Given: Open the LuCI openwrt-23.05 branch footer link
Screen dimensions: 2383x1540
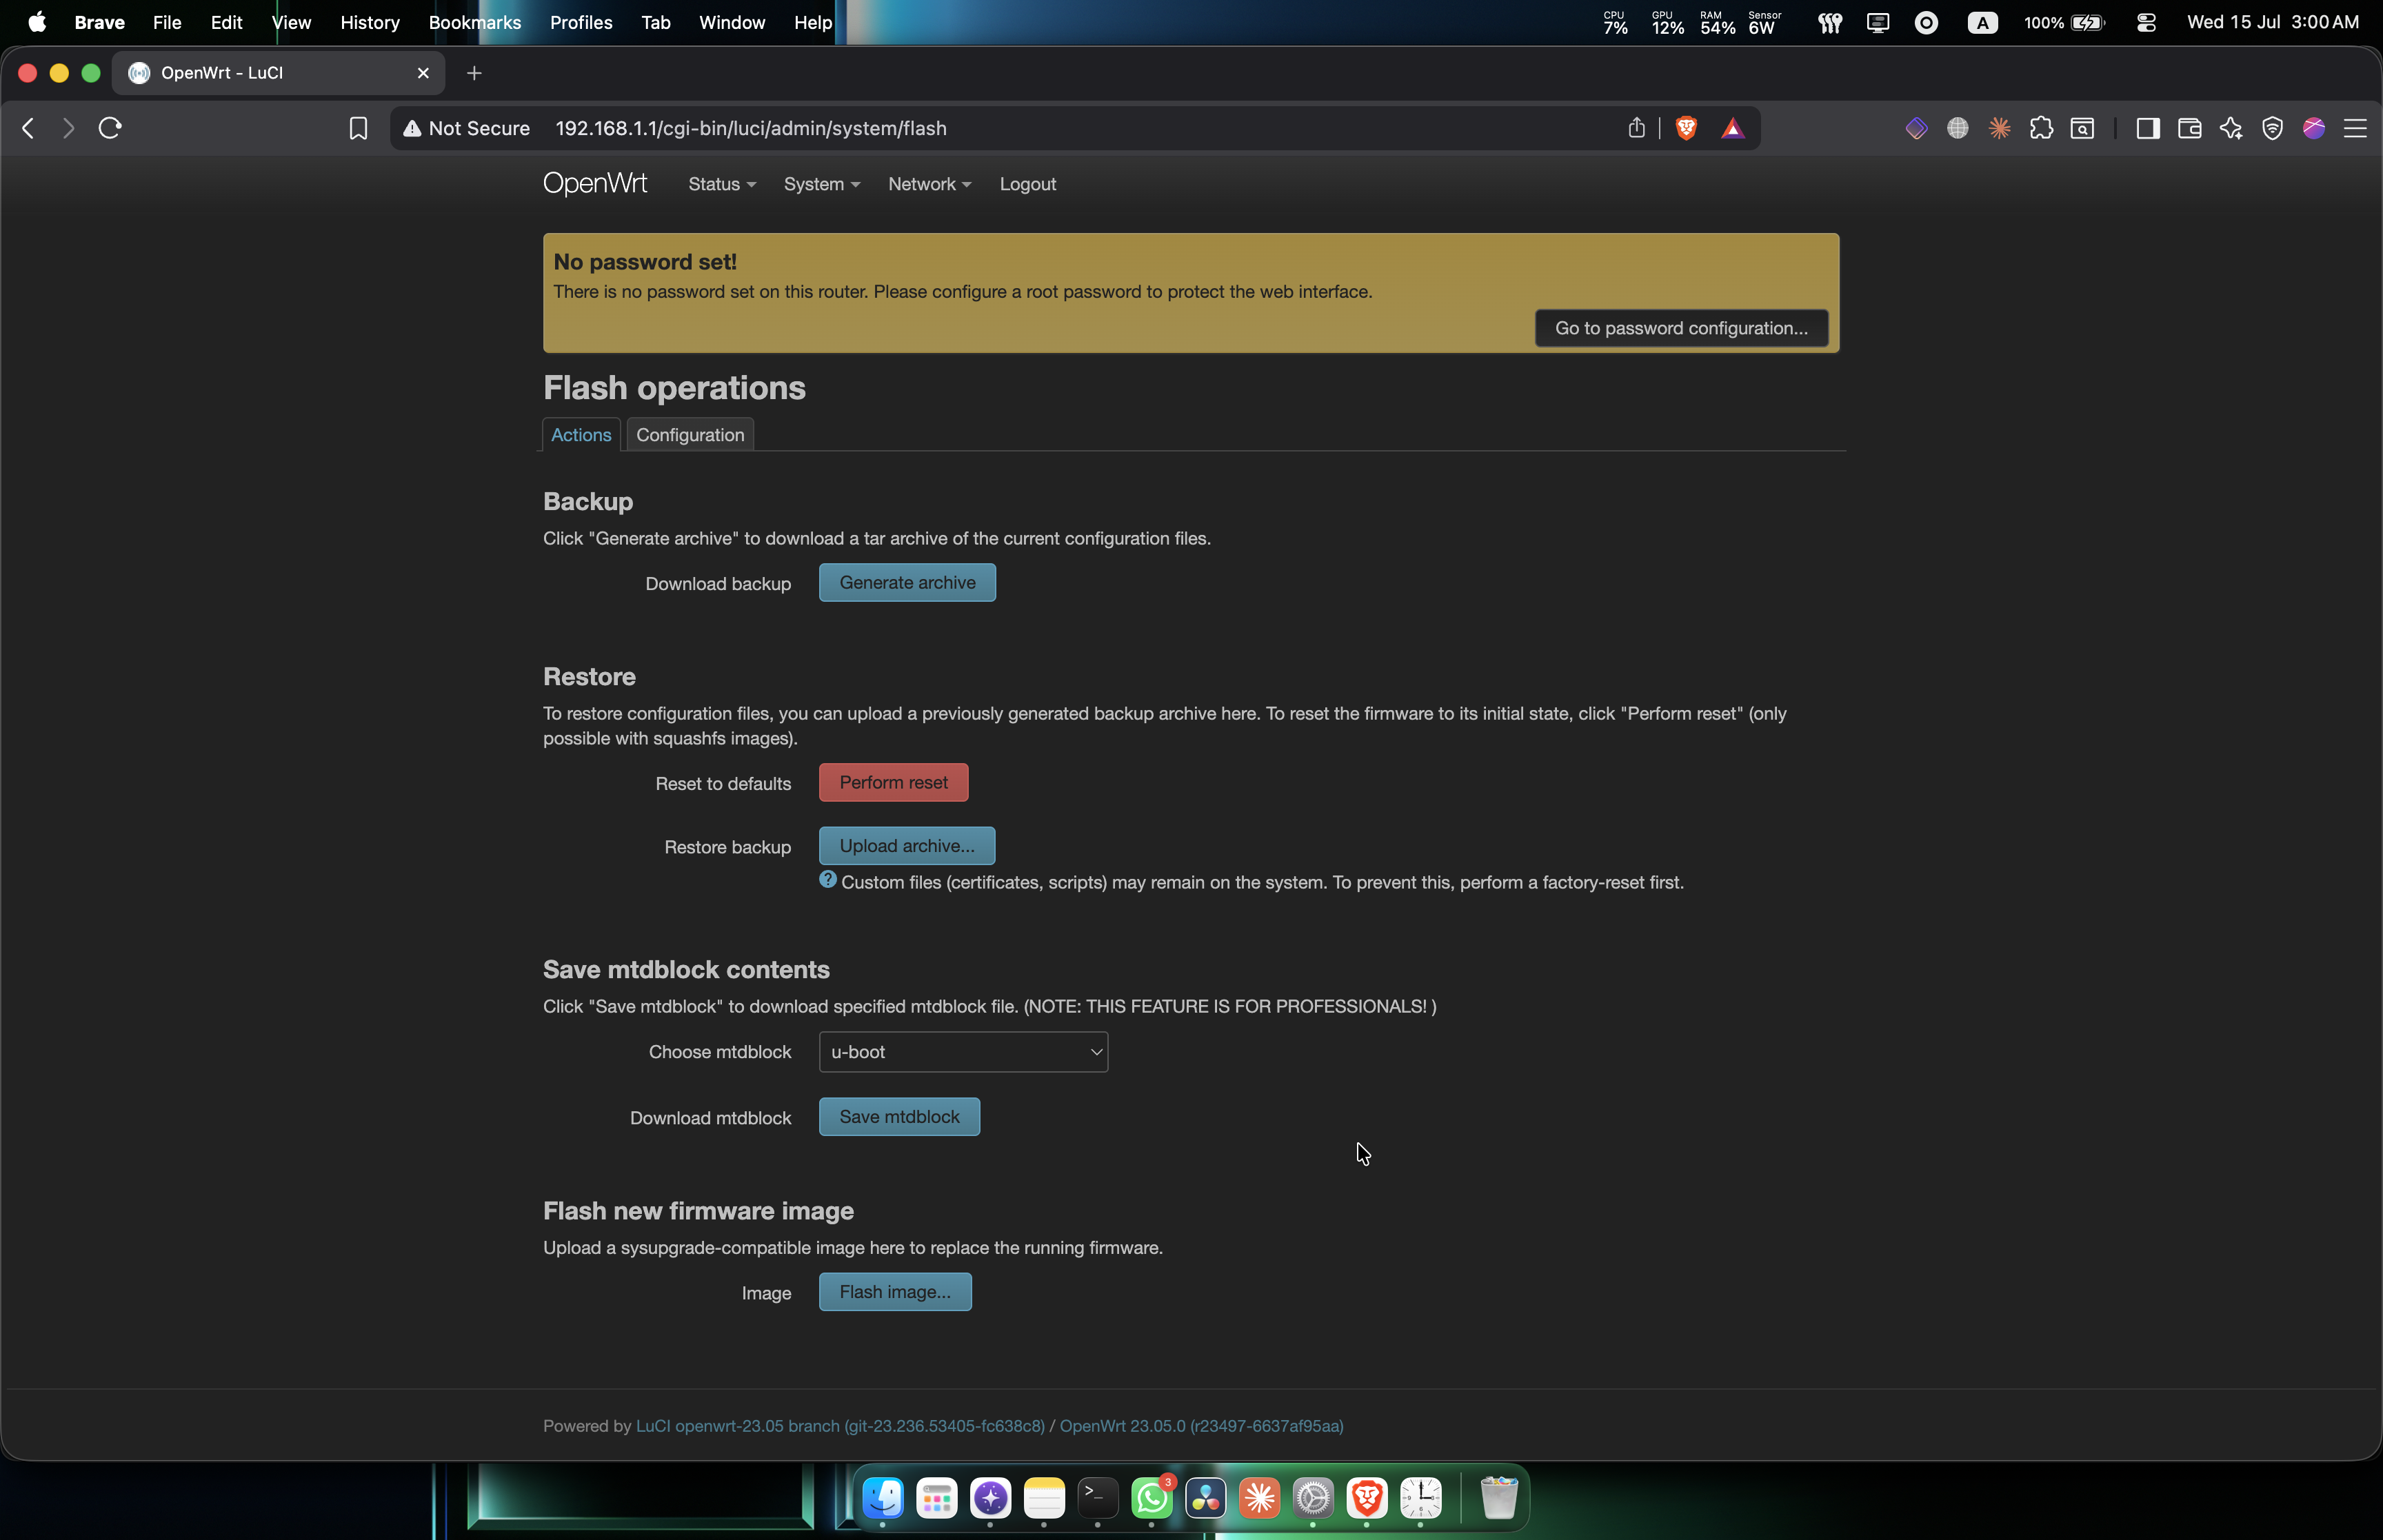Looking at the screenshot, I should point(840,1426).
